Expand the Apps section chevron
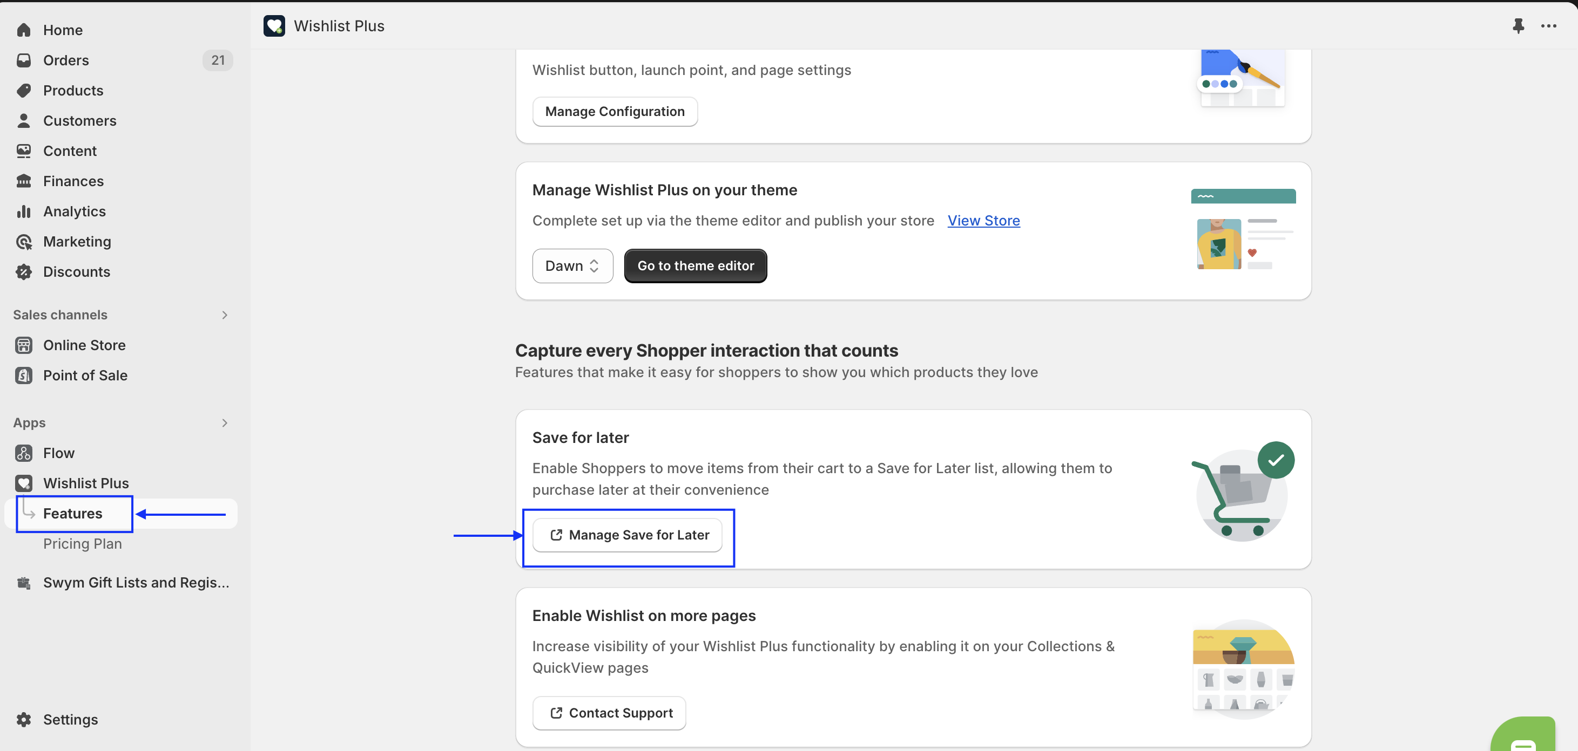This screenshot has width=1578, height=751. (224, 422)
